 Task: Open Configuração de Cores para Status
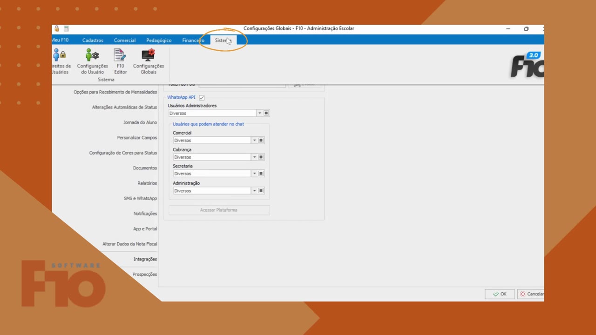click(x=123, y=153)
